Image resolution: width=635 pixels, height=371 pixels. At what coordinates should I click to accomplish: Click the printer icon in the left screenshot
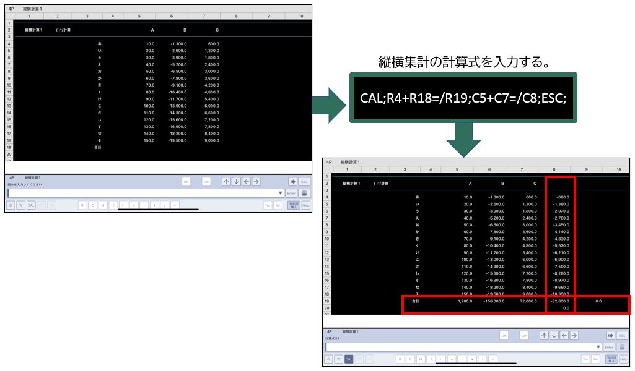(x=305, y=193)
